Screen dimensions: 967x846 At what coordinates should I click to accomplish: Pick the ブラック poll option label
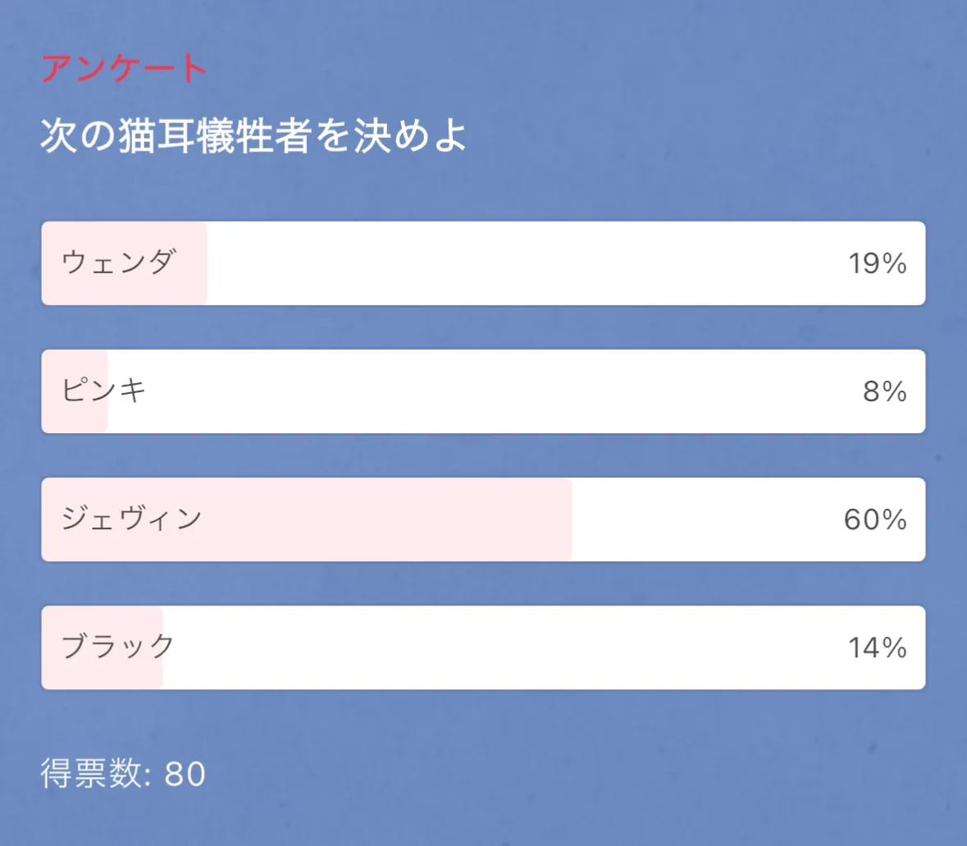118,647
